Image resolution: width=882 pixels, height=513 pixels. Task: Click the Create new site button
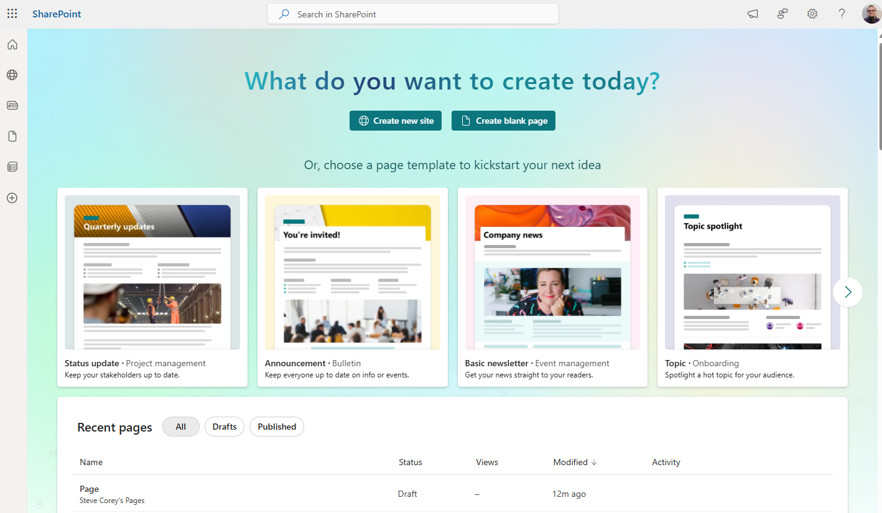396,121
